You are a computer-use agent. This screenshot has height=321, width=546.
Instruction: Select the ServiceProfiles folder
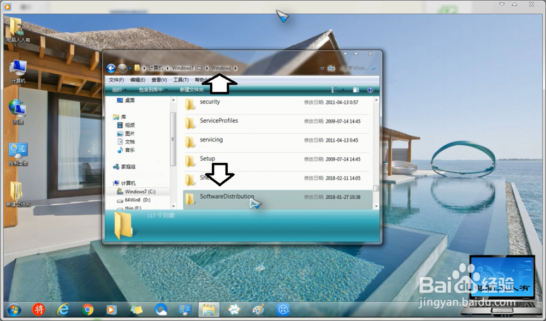(x=276, y=123)
